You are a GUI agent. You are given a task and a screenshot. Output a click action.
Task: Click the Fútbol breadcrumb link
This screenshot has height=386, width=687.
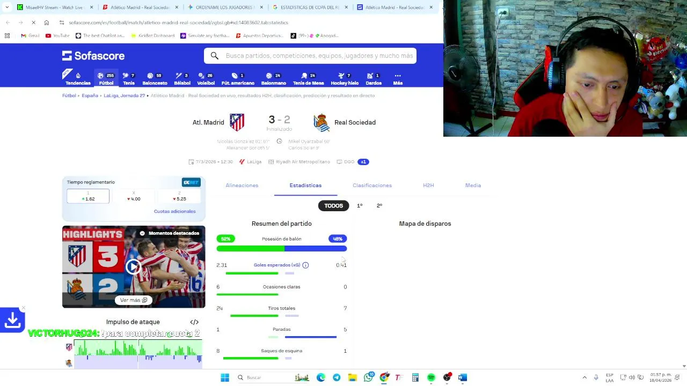point(69,95)
